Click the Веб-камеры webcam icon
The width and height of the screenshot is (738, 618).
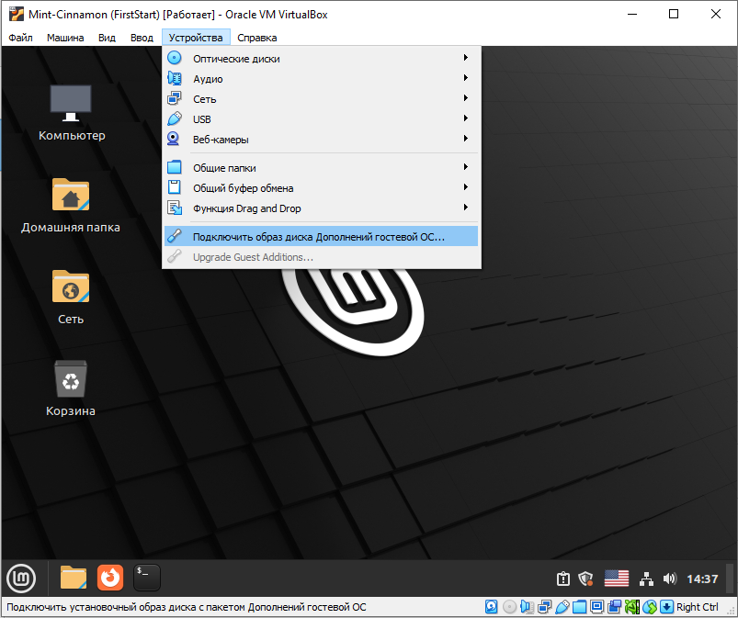(x=174, y=139)
